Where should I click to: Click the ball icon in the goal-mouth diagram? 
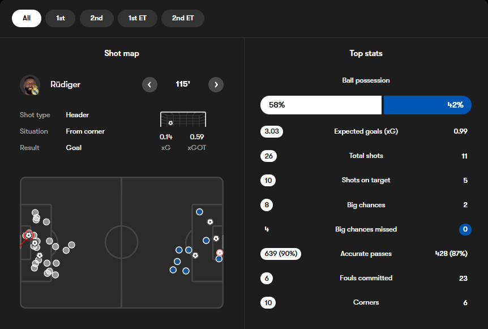point(170,123)
